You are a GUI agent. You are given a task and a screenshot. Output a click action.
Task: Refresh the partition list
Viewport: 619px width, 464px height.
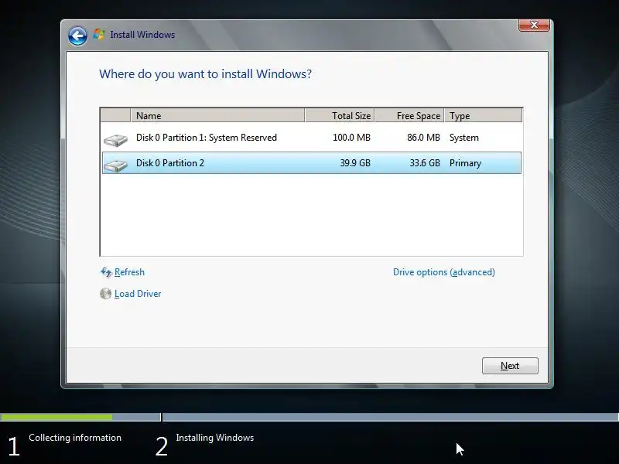(x=129, y=272)
